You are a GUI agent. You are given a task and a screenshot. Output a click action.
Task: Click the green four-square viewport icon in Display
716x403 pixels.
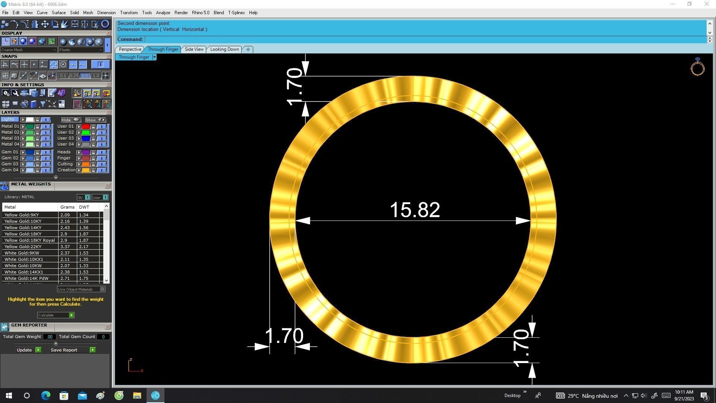(x=51, y=41)
